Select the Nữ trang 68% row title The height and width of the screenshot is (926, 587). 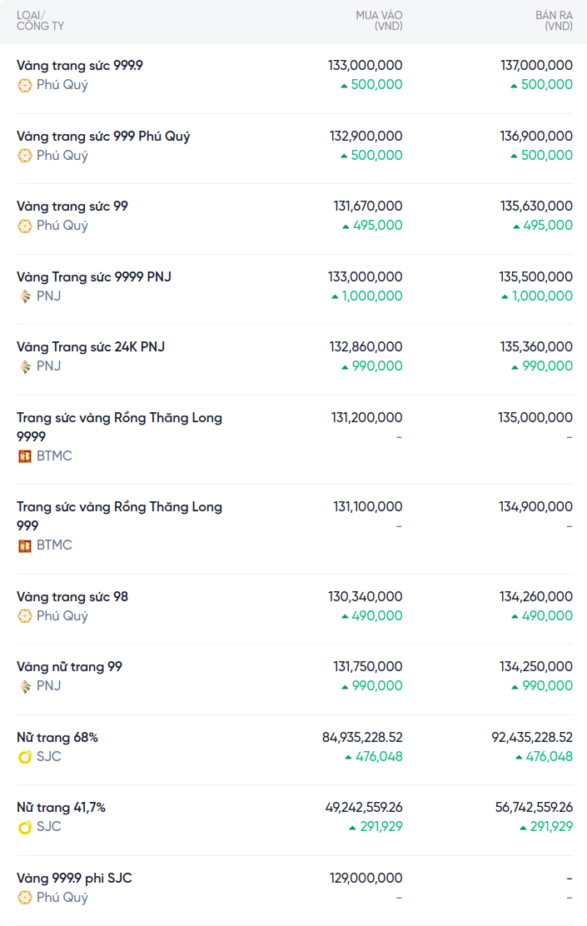(57, 737)
